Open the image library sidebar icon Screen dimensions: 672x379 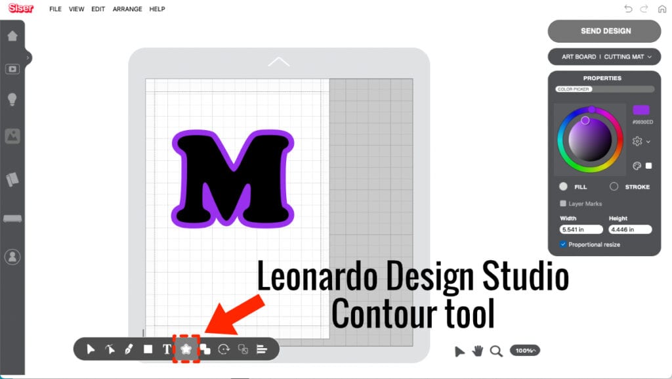(12, 137)
